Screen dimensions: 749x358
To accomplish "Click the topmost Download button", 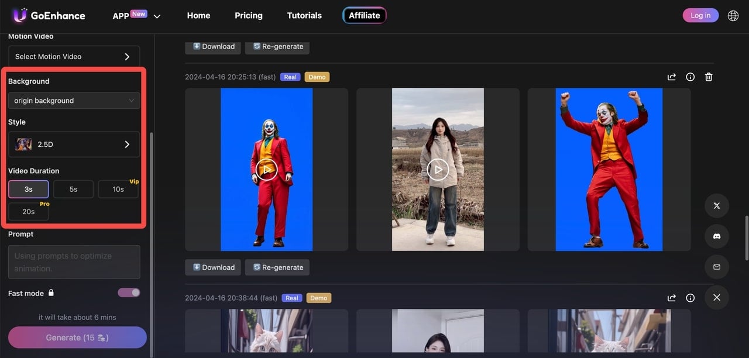I will tap(213, 46).
